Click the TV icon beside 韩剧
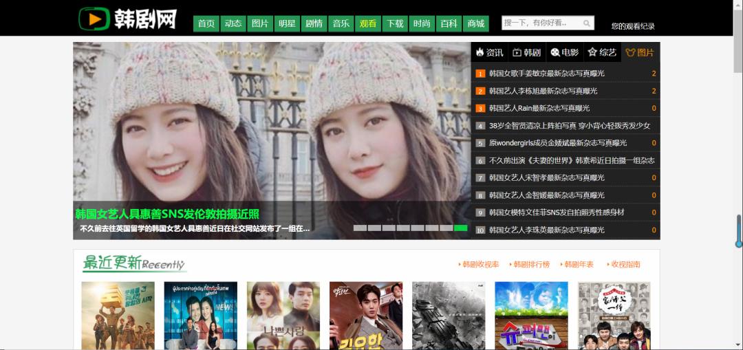743x350 pixels. click(517, 52)
